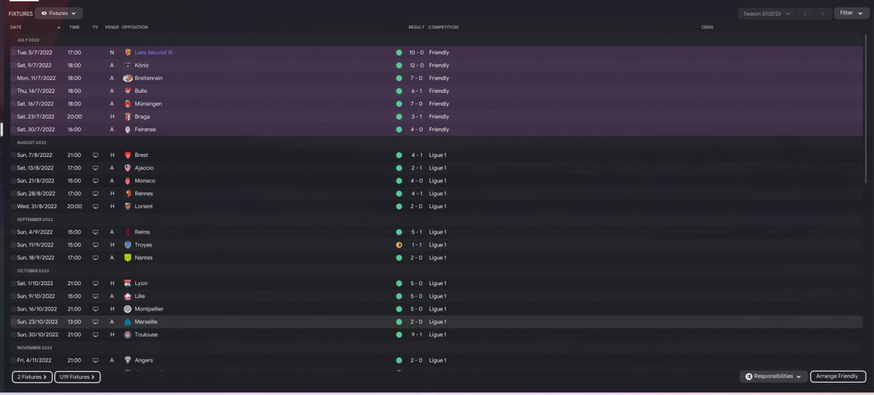The image size is (874, 395).
Task: Click the Monaco club badge icon
Action: click(128, 181)
